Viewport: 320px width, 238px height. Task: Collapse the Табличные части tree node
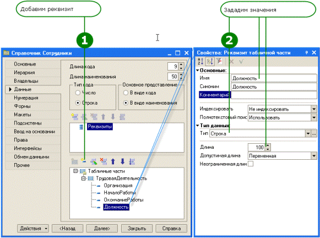(x=75, y=171)
